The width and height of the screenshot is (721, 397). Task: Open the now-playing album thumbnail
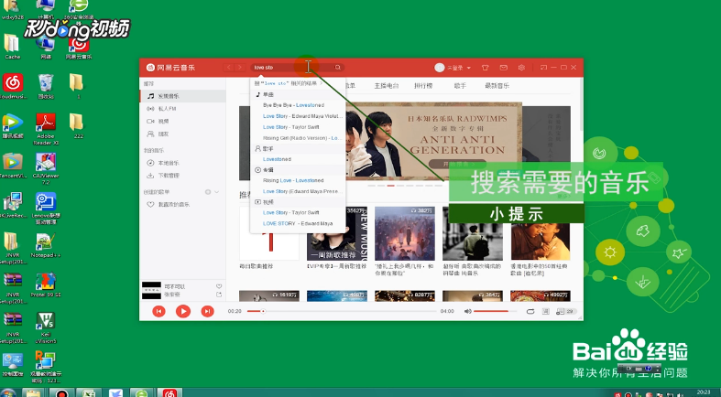[151, 291]
